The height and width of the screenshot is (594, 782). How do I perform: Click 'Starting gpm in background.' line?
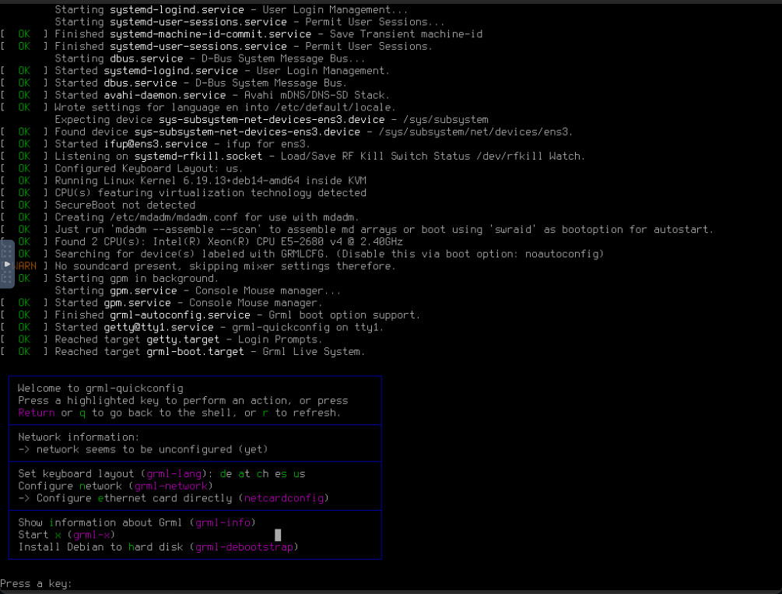coord(137,279)
